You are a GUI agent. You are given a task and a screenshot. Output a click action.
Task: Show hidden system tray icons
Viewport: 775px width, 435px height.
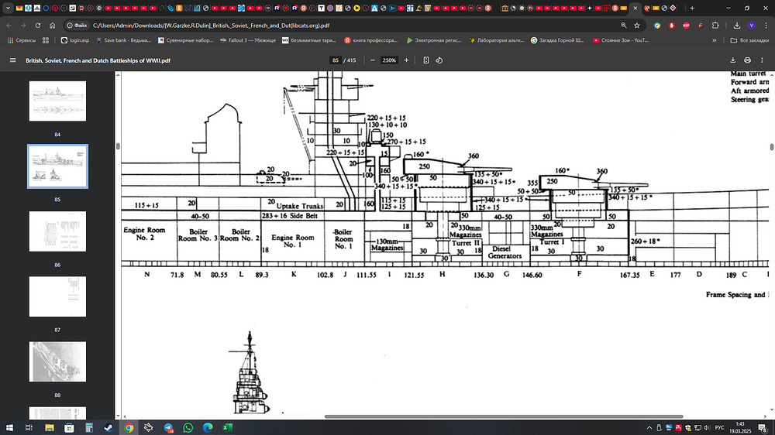[x=650, y=427]
